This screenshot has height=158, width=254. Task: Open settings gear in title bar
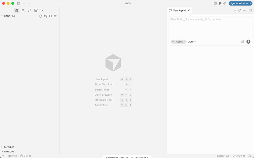(225, 3)
